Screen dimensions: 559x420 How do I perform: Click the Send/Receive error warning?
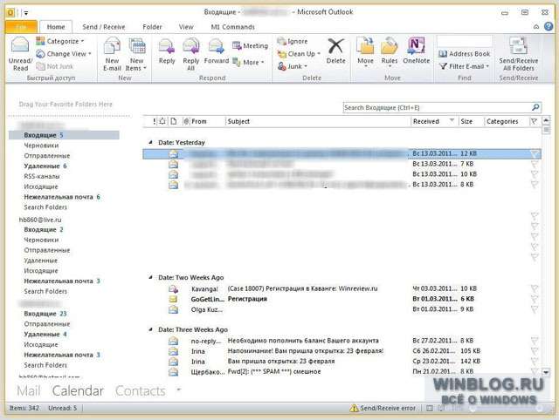click(383, 408)
